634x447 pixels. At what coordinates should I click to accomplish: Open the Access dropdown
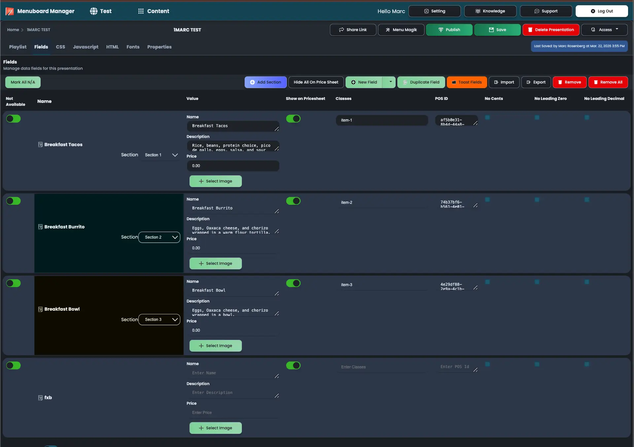pos(604,30)
